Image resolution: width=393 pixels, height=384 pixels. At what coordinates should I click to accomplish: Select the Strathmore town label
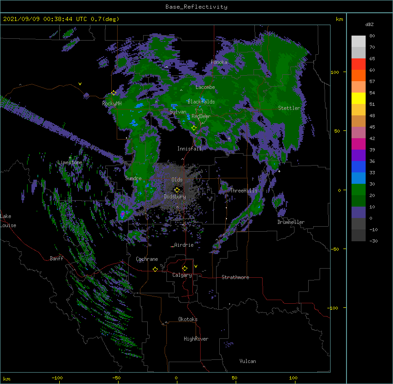click(235, 277)
